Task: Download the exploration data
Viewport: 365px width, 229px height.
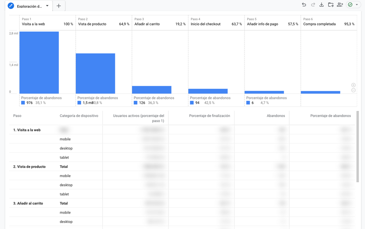Action: [322, 5]
